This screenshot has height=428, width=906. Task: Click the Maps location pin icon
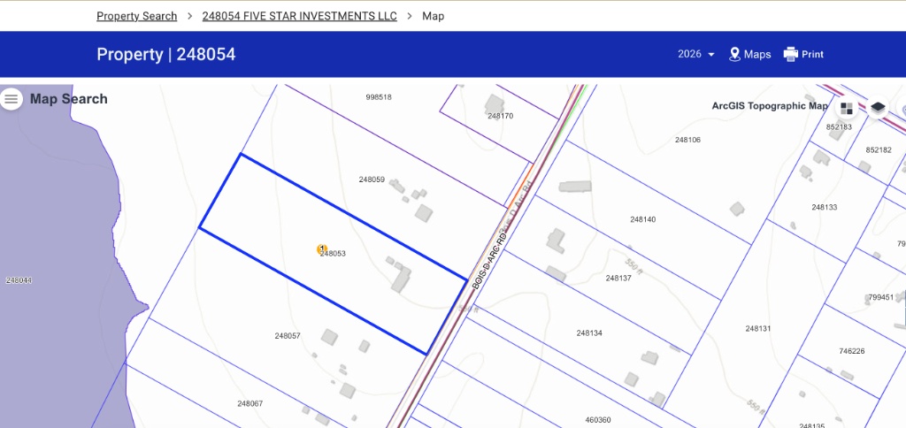click(735, 54)
